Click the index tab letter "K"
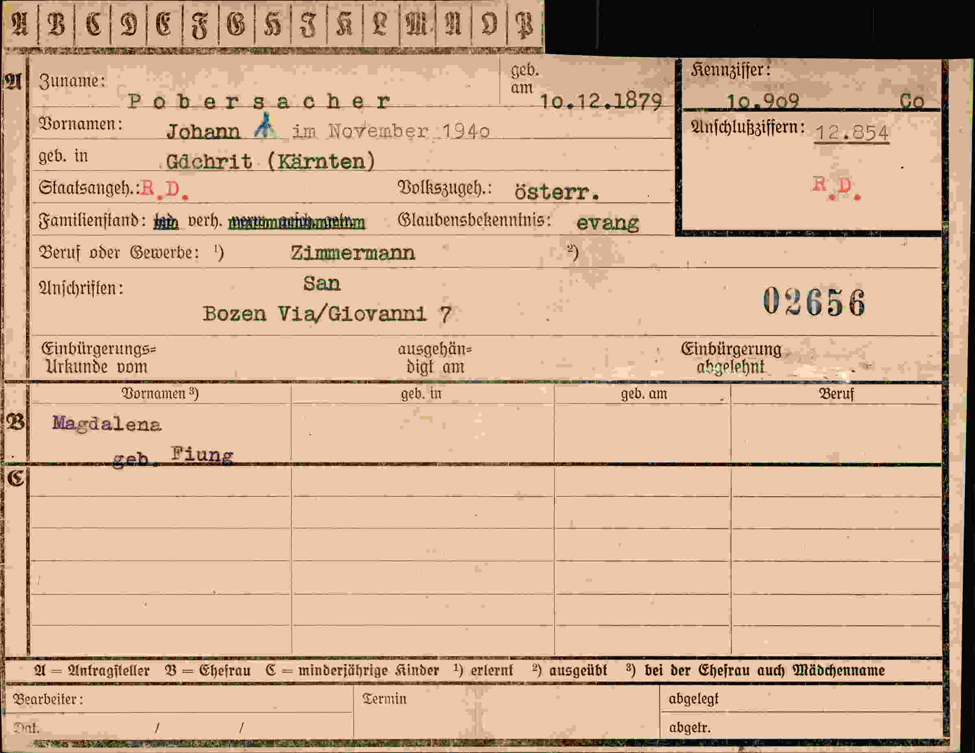This screenshot has width=975, height=753. click(344, 24)
